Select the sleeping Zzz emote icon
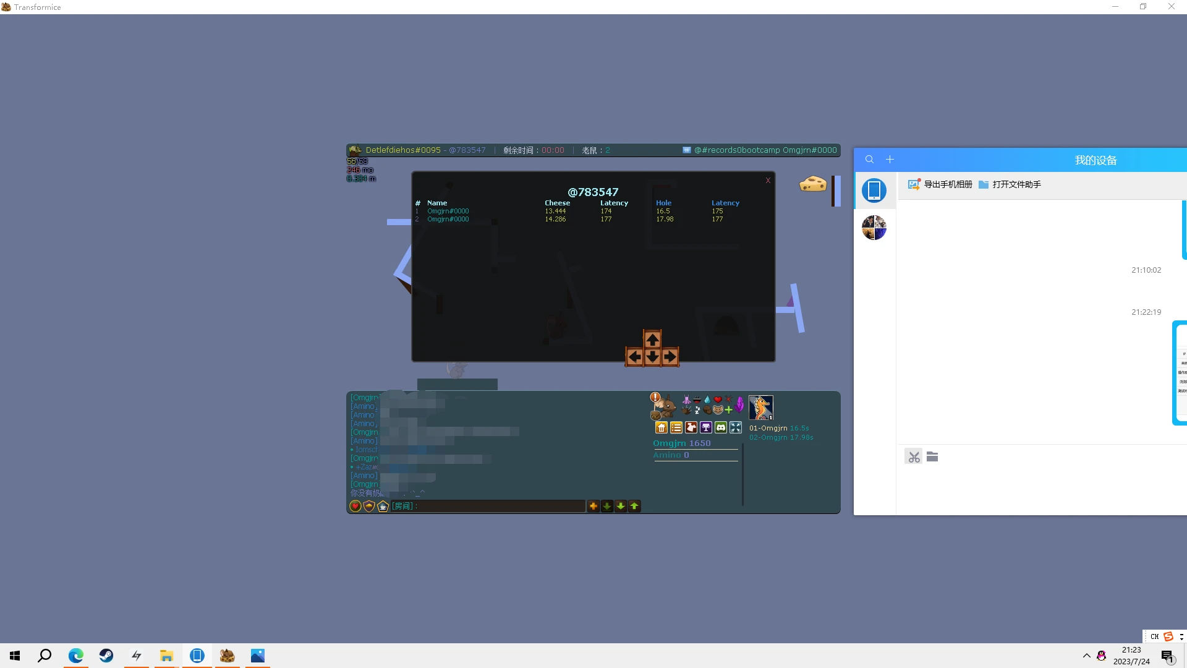 point(697,410)
